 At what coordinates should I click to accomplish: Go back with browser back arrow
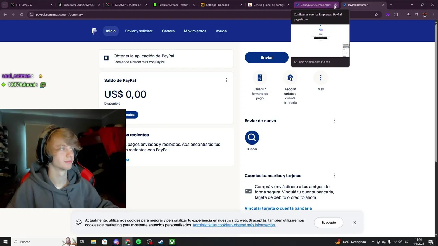[x=5, y=15]
